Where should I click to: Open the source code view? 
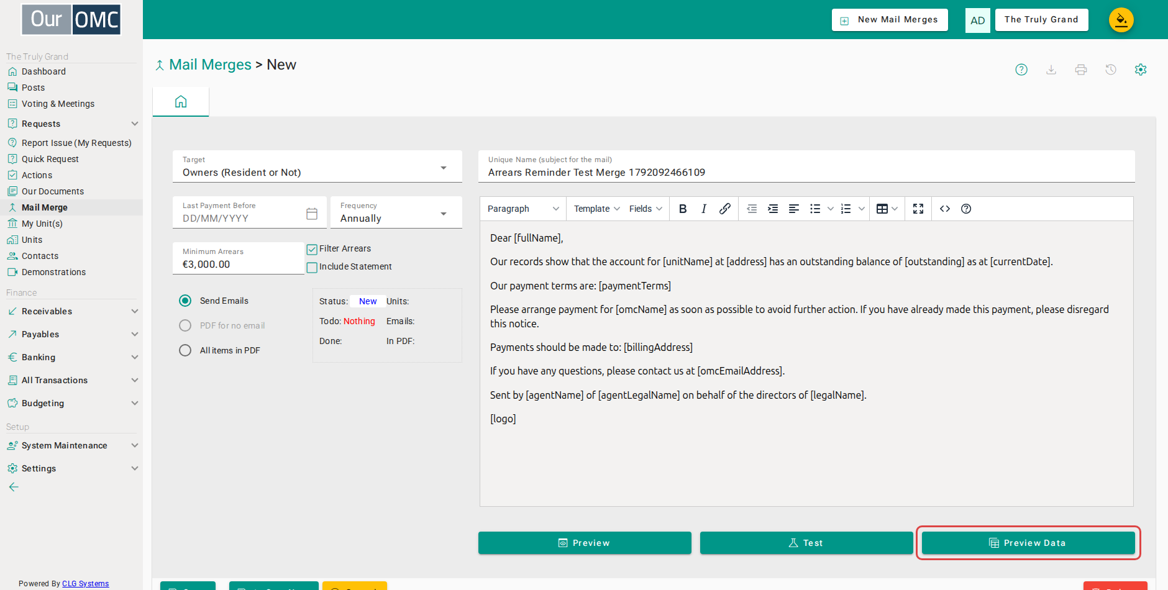[945, 209]
